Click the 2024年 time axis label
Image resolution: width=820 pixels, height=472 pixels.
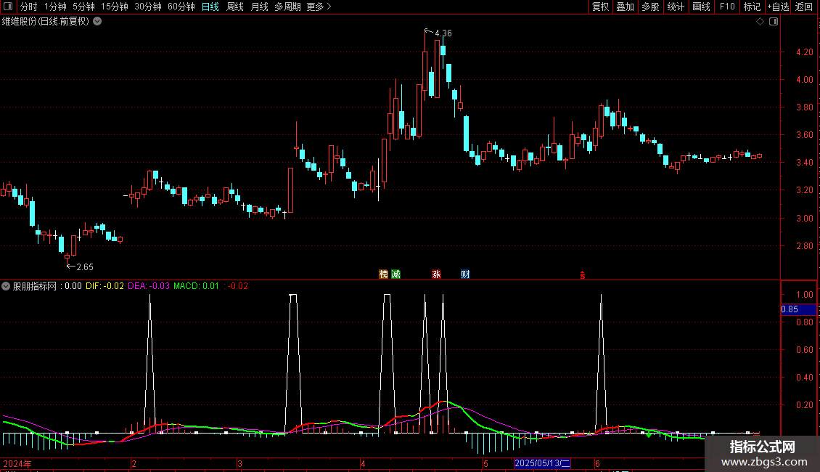[17, 463]
